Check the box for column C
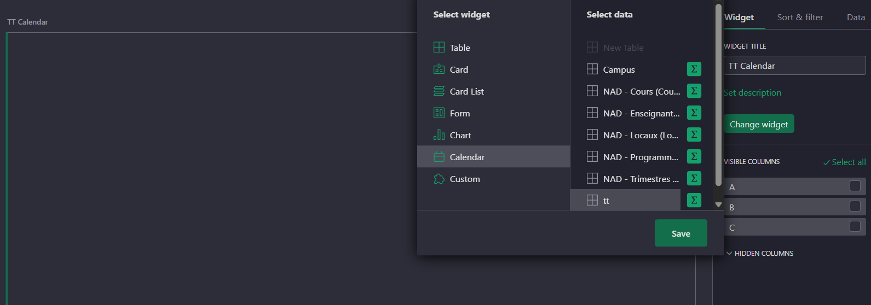 click(855, 227)
